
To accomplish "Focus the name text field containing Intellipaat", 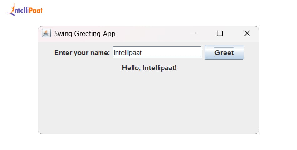I will pyautogui.click(x=157, y=52).
